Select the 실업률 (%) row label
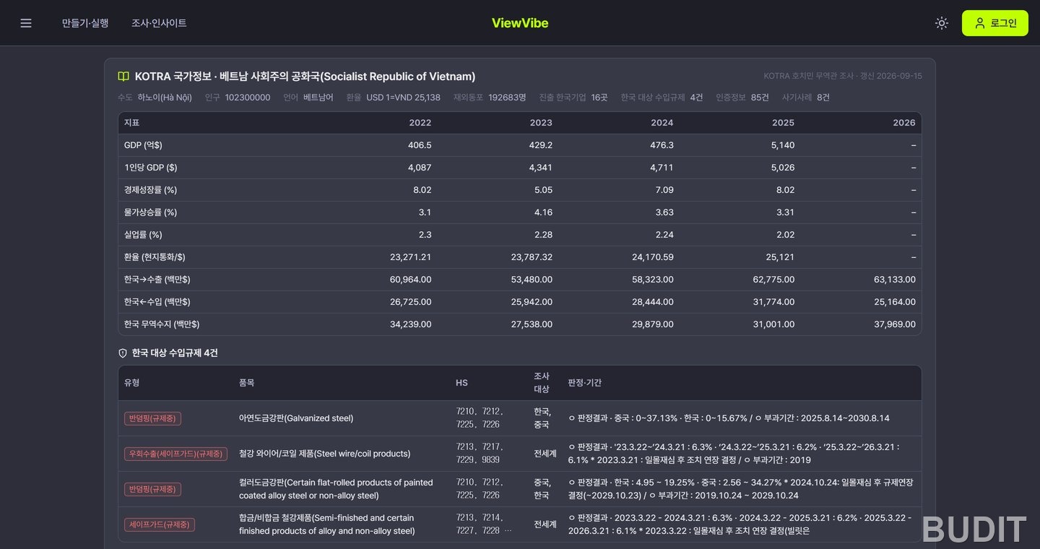 point(143,235)
